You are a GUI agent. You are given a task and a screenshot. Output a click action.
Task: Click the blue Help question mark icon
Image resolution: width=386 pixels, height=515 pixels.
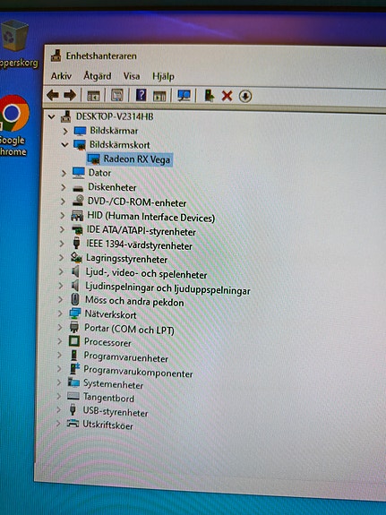pos(141,95)
